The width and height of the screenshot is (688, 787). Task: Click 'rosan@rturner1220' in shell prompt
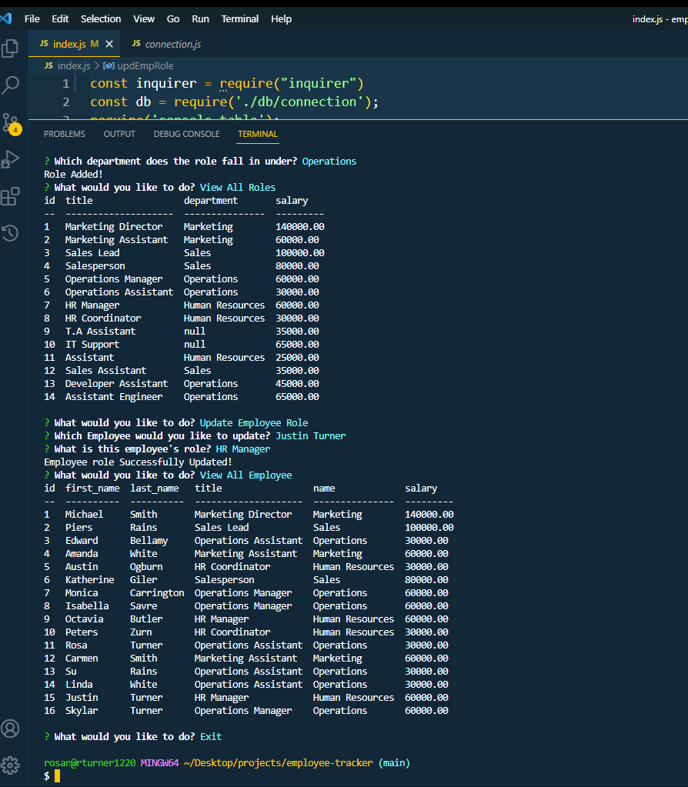click(89, 762)
